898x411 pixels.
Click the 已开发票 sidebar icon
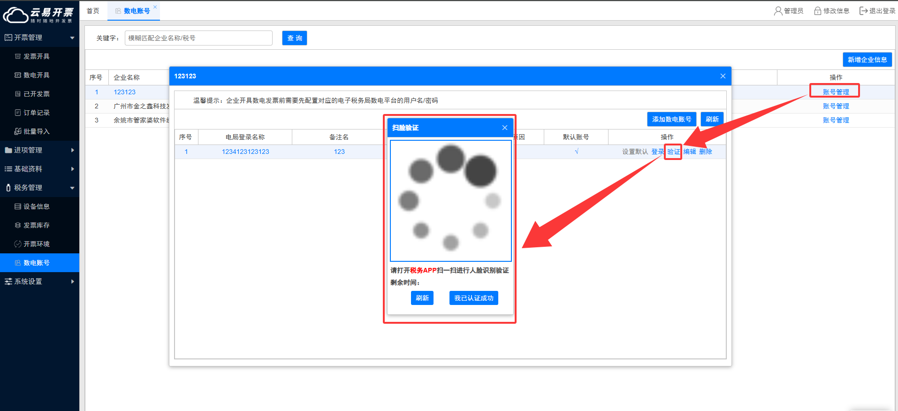(x=18, y=94)
